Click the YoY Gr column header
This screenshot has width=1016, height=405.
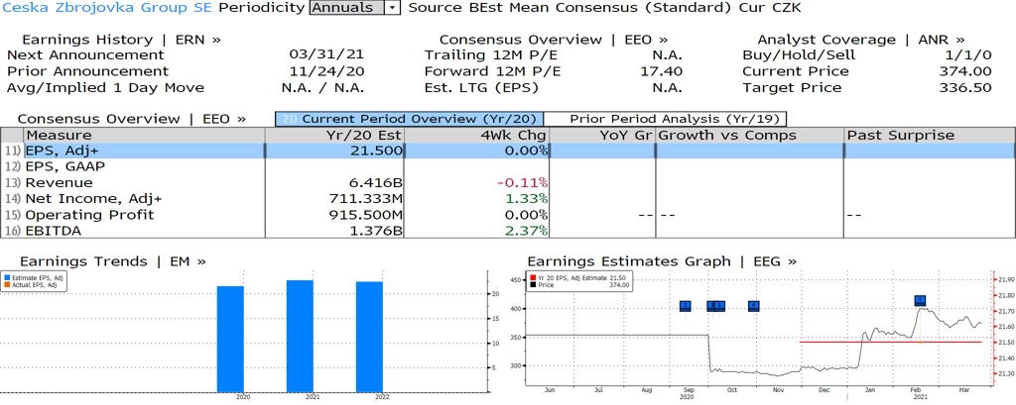pyautogui.click(x=602, y=135)
